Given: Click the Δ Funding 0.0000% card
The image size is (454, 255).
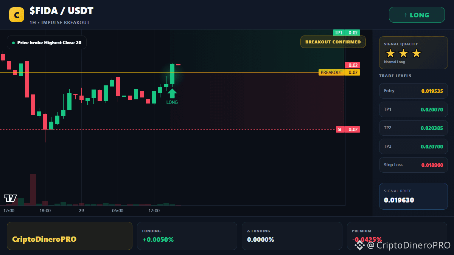Looking at the screenshot, I should [292, 236].
